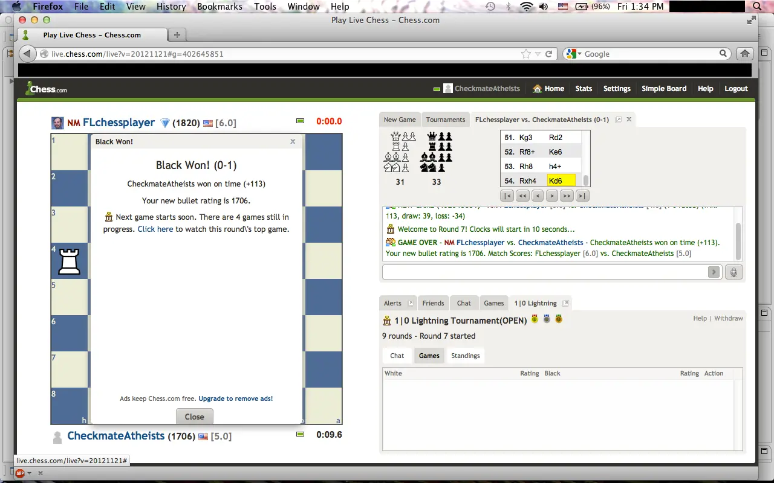Click the move list scrollbar

pyautogui.click(x=585, y=180)
